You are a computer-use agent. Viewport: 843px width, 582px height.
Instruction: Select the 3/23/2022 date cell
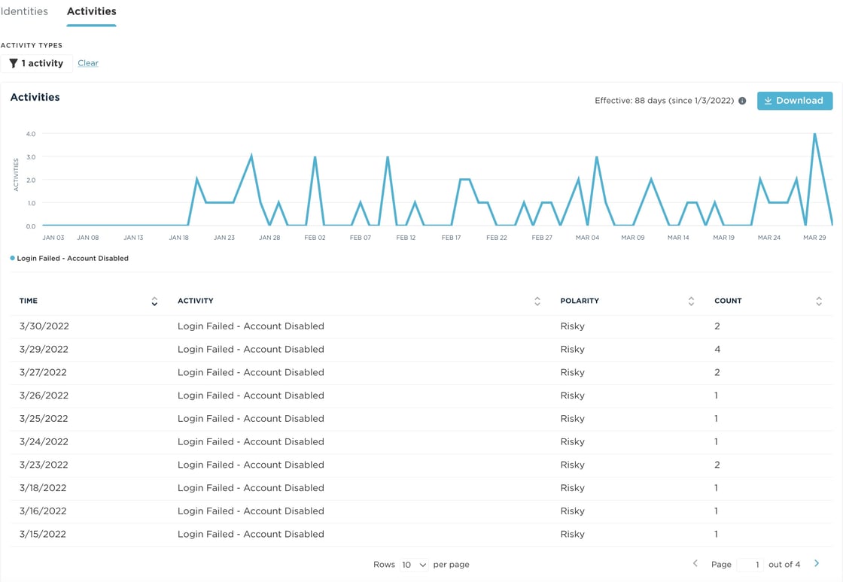44,465
